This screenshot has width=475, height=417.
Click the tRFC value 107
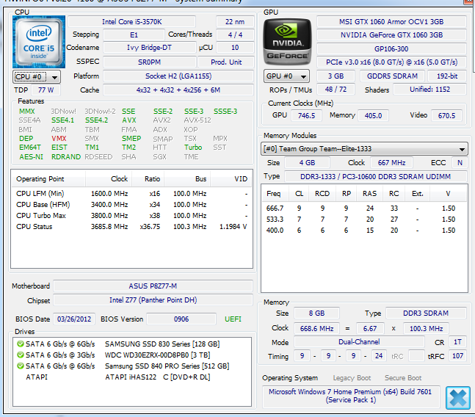click(457, 356)
